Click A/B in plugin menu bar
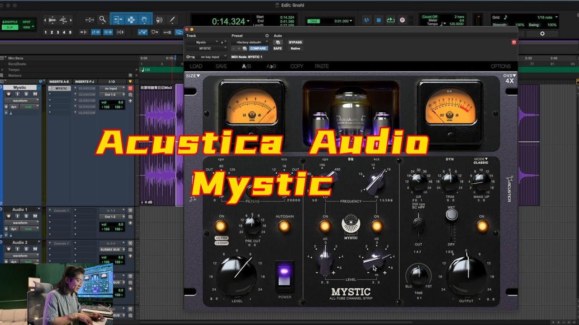This screenshot has height=325, width=579. [x=247, y=66]
